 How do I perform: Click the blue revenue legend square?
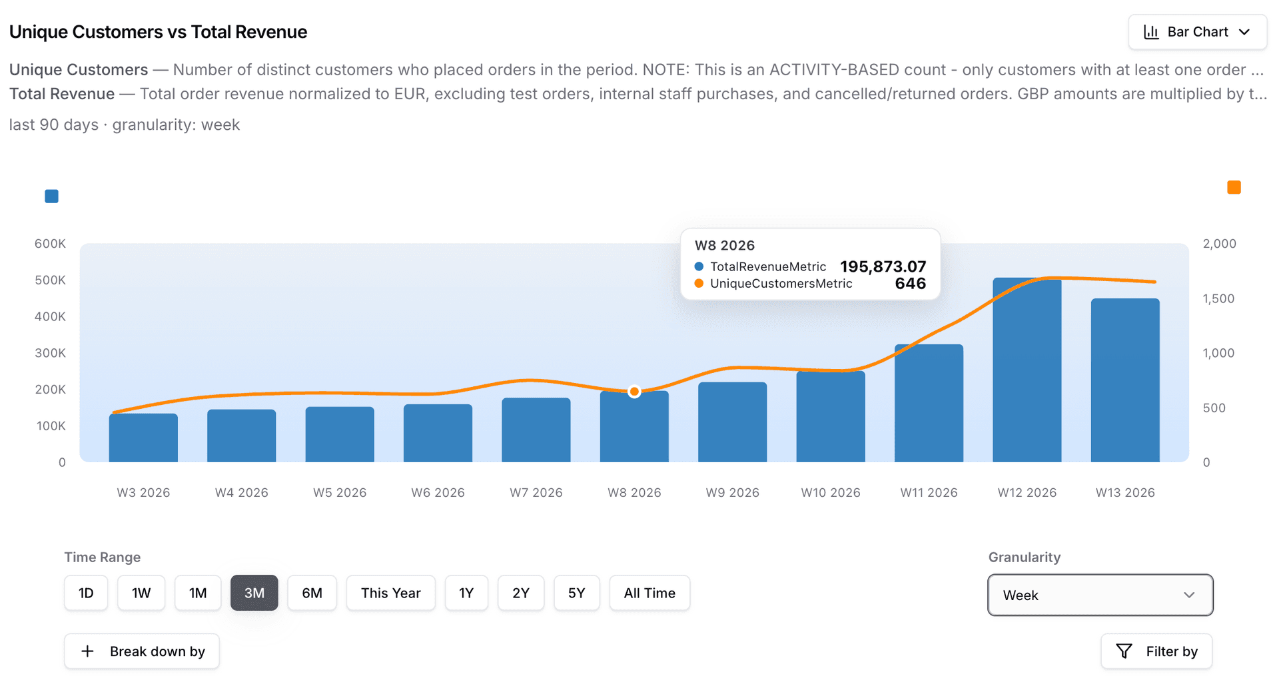pyautogui.click(x=51, y=196)
